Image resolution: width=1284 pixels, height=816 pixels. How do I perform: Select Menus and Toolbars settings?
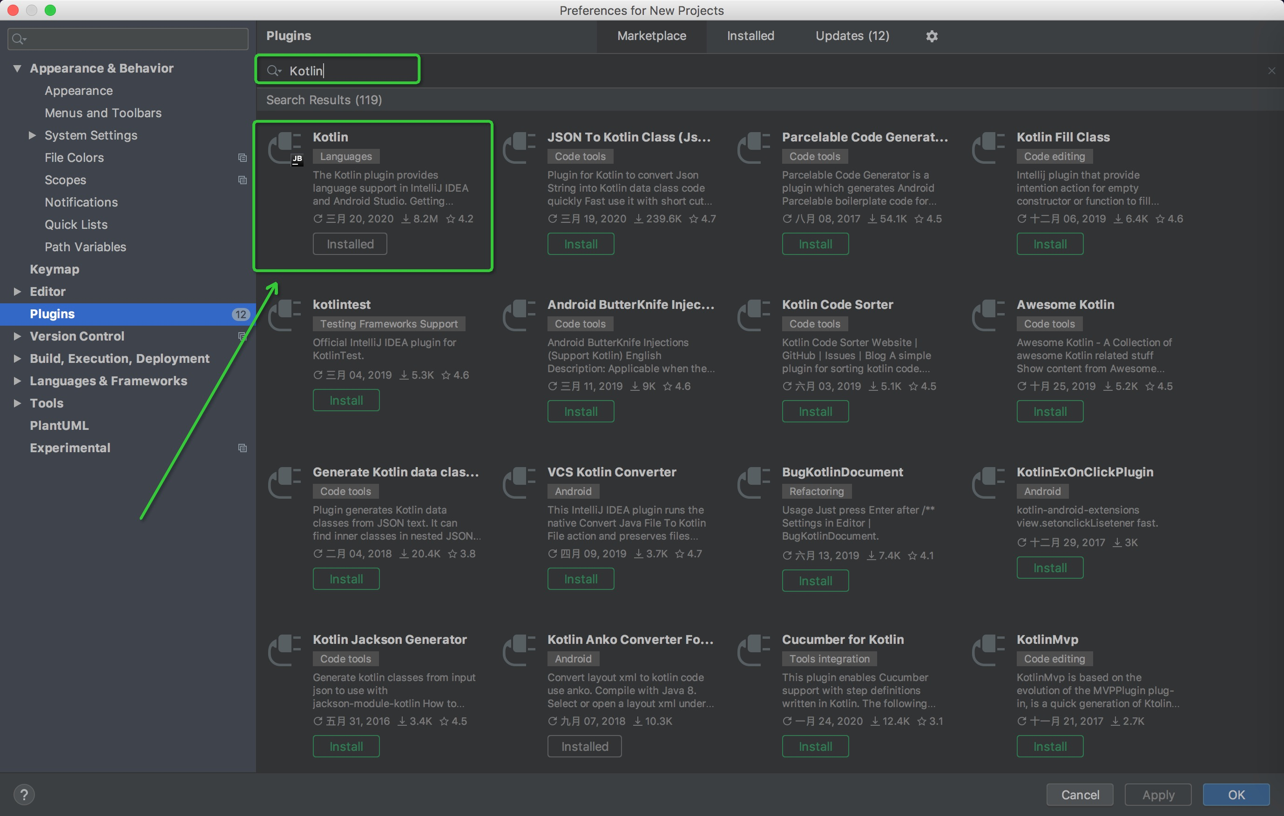103,113
